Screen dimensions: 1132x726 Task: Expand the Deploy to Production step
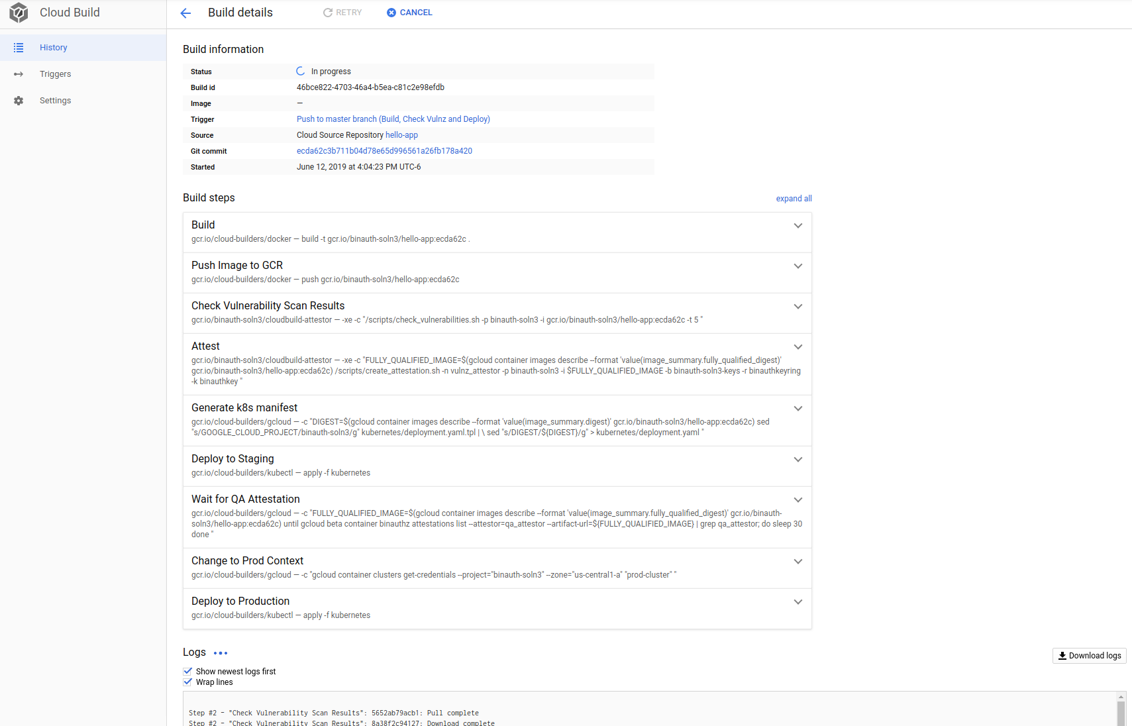tap(798, 602)
